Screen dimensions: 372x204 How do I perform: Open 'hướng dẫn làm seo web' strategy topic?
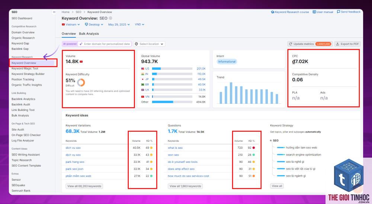pyautogui.click(x=301, y=148)
